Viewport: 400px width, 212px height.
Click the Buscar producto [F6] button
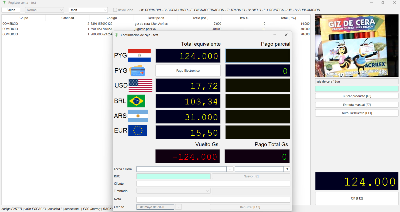357,96
